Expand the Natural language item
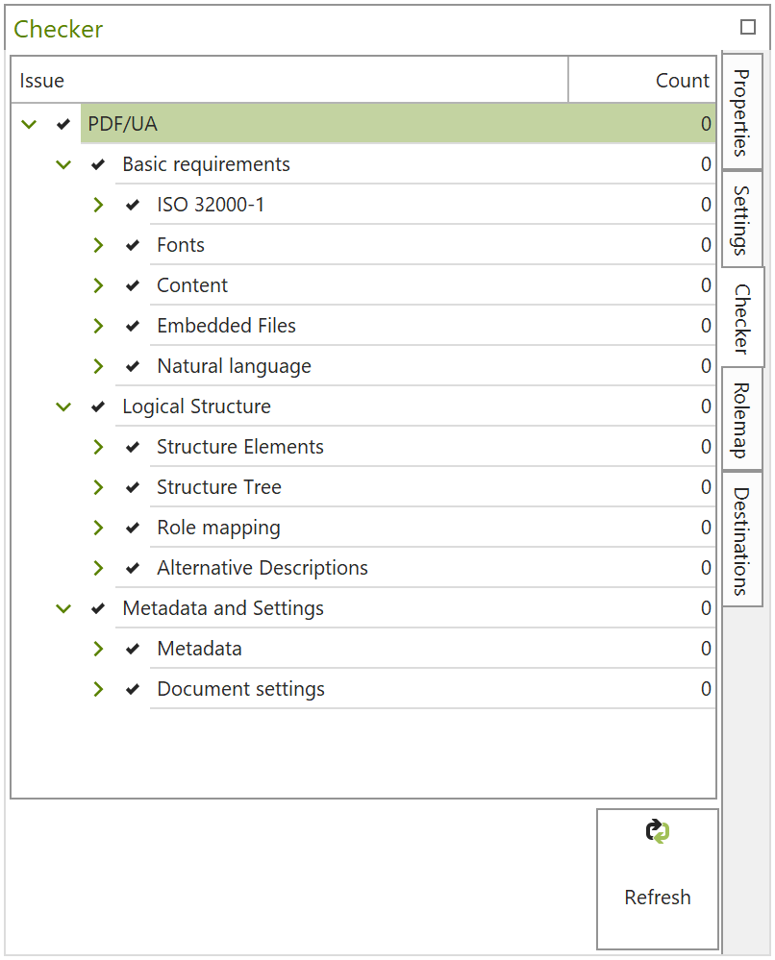Image resolution: width=775 pixels, height=960 pixels. tap(98, 366)
